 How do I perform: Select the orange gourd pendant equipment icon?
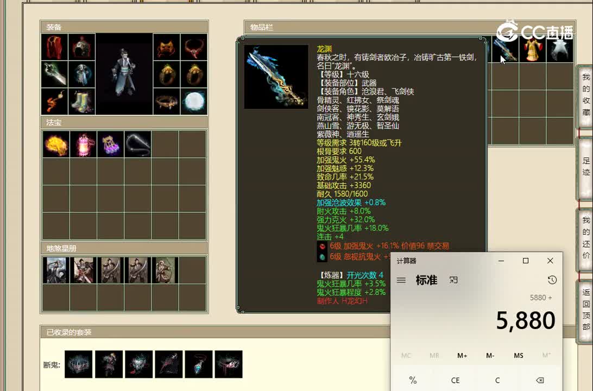(55, 102)
